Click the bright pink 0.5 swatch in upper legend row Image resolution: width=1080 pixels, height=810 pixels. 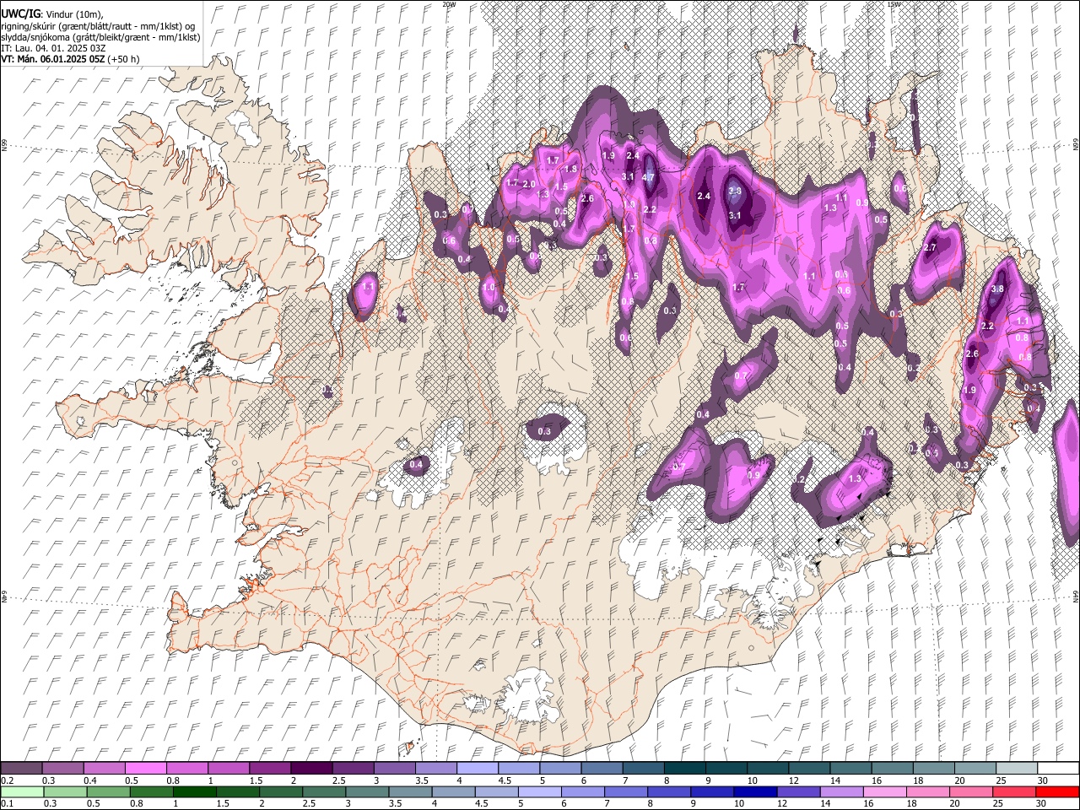[145, 769]
